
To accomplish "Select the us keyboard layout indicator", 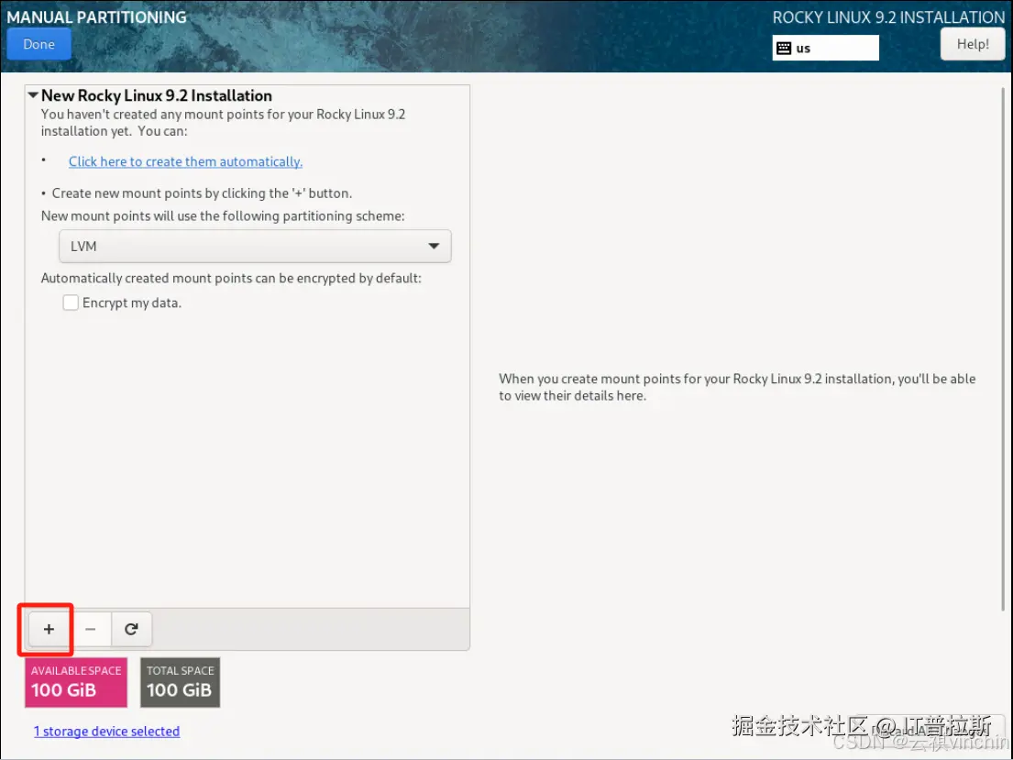I will (826, 48).
